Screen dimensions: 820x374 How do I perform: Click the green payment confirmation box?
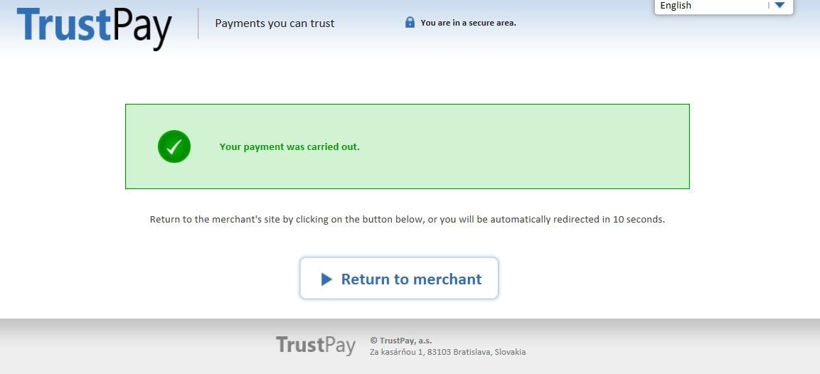coord(408,146)
